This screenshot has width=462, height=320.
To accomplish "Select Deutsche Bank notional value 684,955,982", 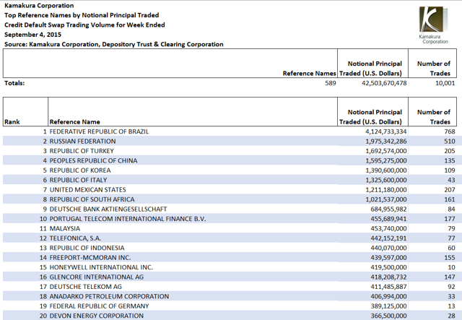I will click(388, 209).
